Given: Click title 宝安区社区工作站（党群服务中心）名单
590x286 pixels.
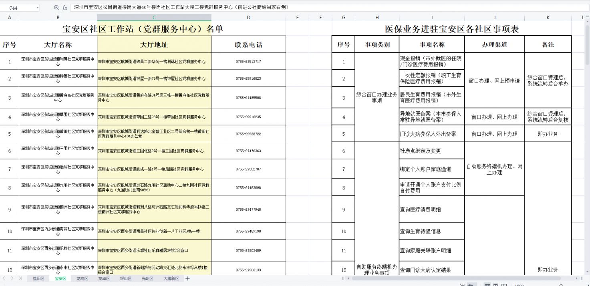Looking at the screenshot, I should point(143,28).
